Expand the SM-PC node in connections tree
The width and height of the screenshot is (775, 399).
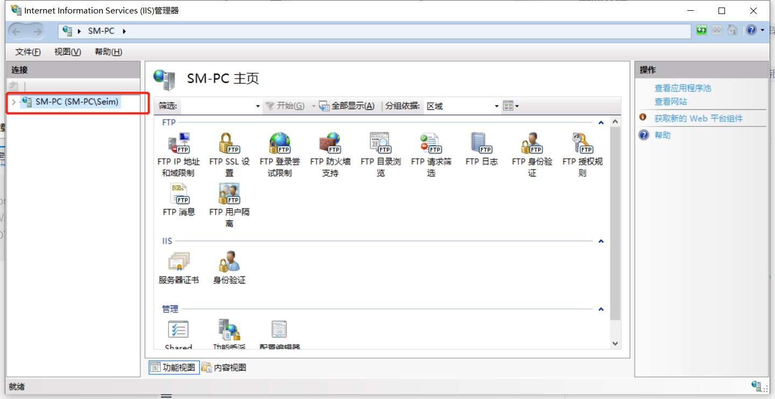(13, 101)
